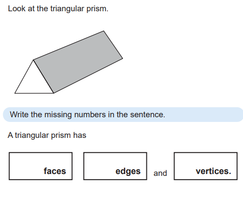Click the grey rectangular face of the prism
Image resolution: width=243 pixels, height=197 pixels.
78,62
